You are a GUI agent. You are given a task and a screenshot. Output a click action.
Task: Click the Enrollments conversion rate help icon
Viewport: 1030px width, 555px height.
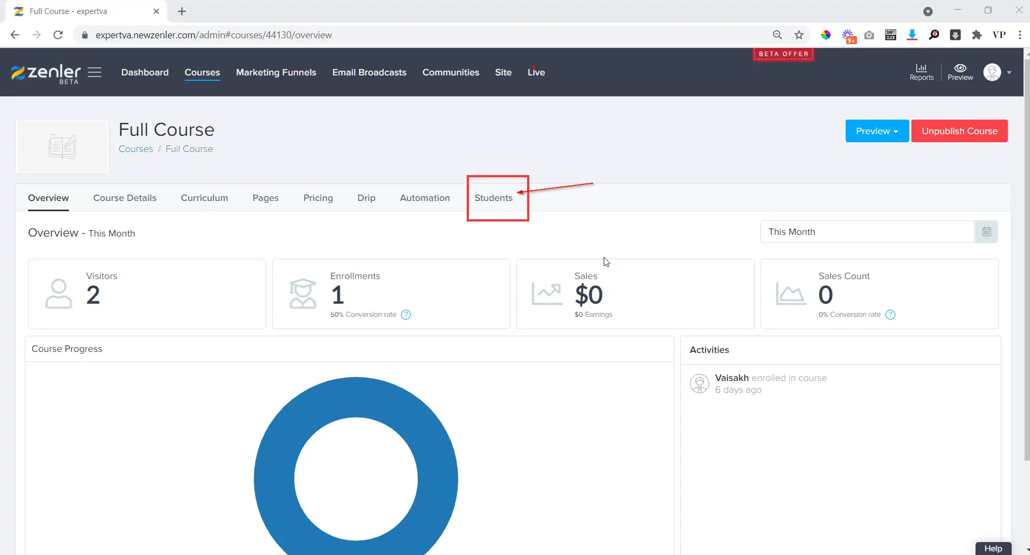(x=406, y=315)
